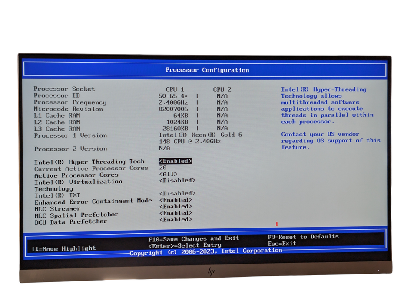Click the <Enter>=Select Entry hint

coord(185,245)
